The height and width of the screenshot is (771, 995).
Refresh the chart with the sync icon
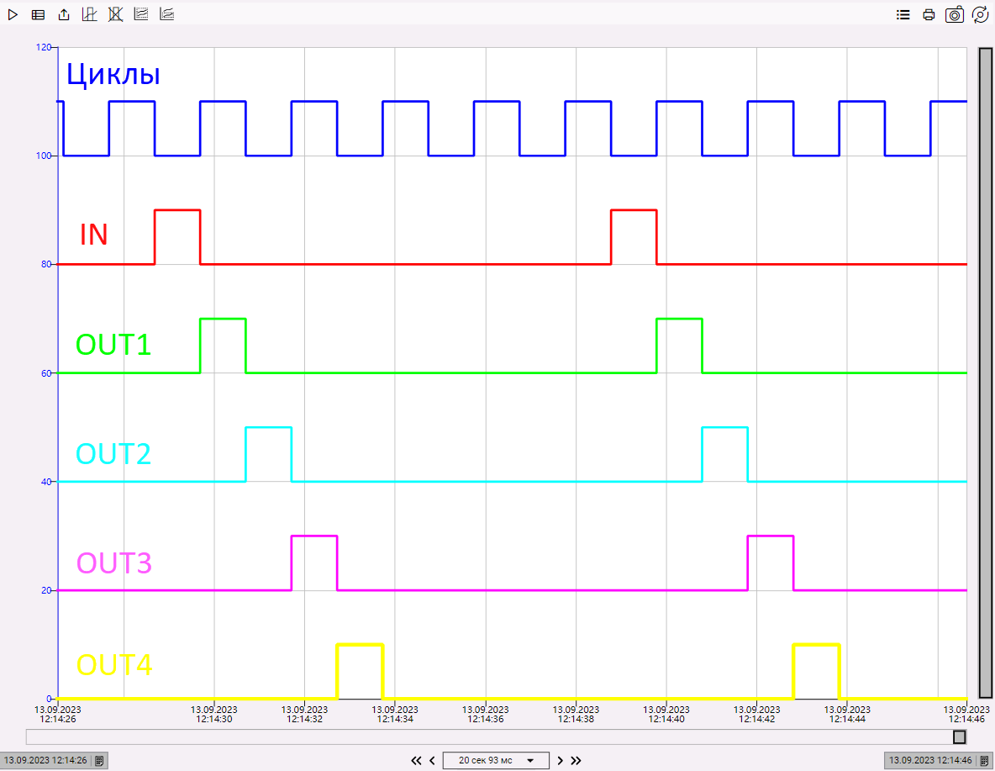(980, 14)
